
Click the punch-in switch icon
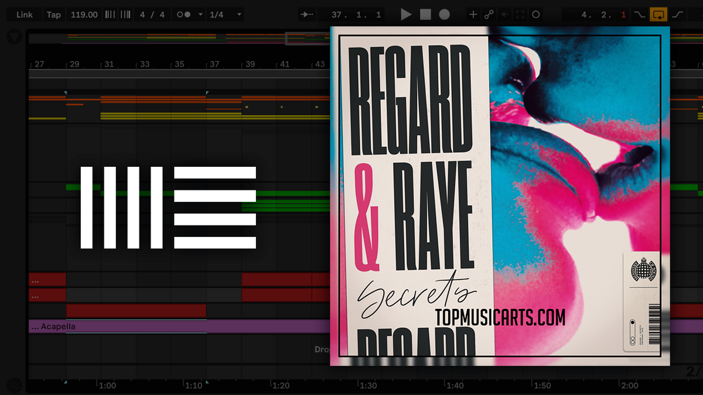tap(639, 14)
